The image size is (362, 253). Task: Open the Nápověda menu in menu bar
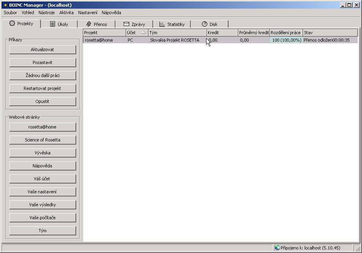click(111, 13)
